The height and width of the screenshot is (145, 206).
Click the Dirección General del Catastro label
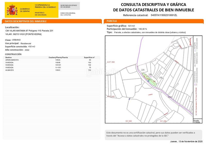pos(68,14)
